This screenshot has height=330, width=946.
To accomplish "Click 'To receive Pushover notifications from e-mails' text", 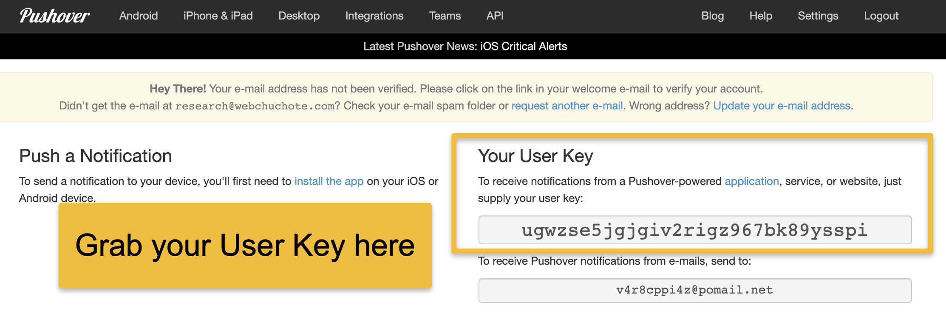I will [615, 261].
